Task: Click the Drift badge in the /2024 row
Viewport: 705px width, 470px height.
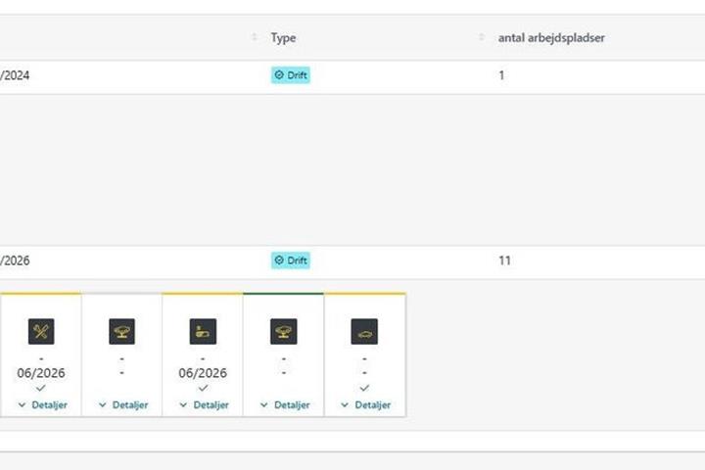Action: tap(291, 75)
